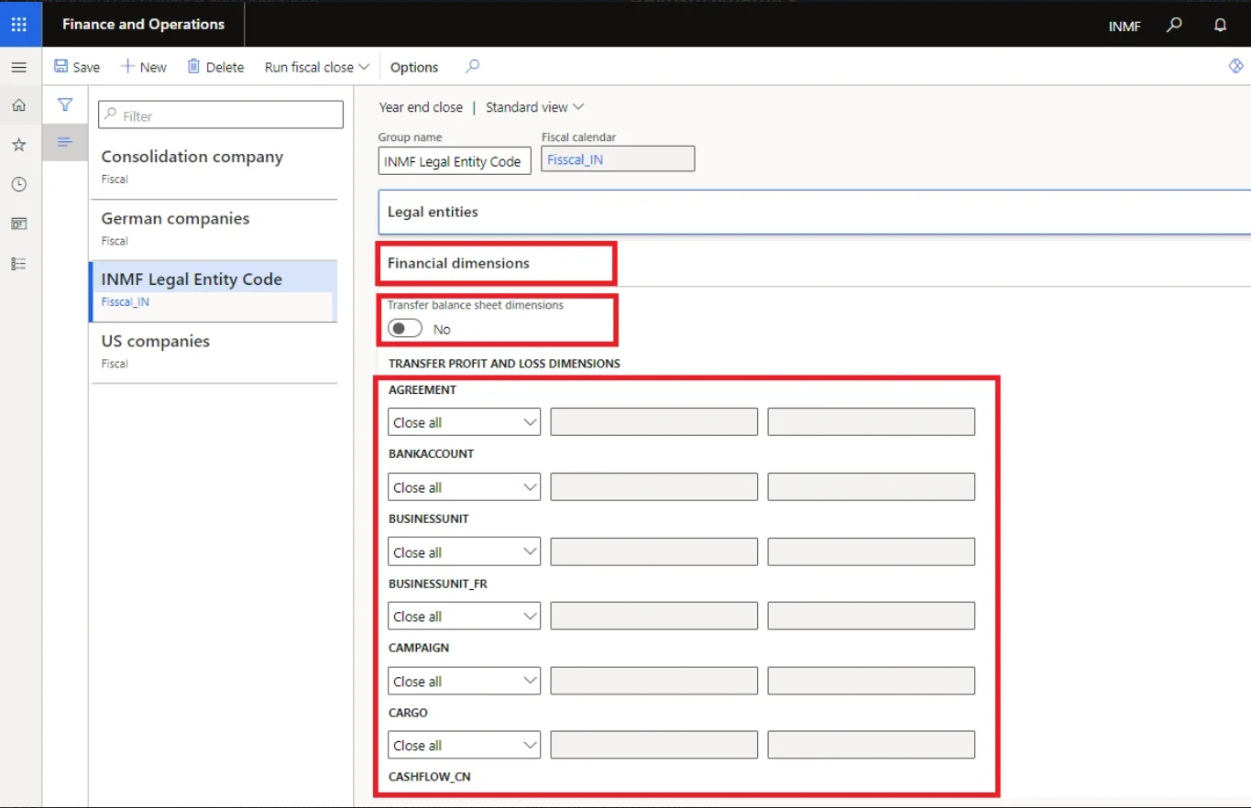Screen dimensions: 1251x808
Task: Click the Filter text box
Action: pos(221,115)
